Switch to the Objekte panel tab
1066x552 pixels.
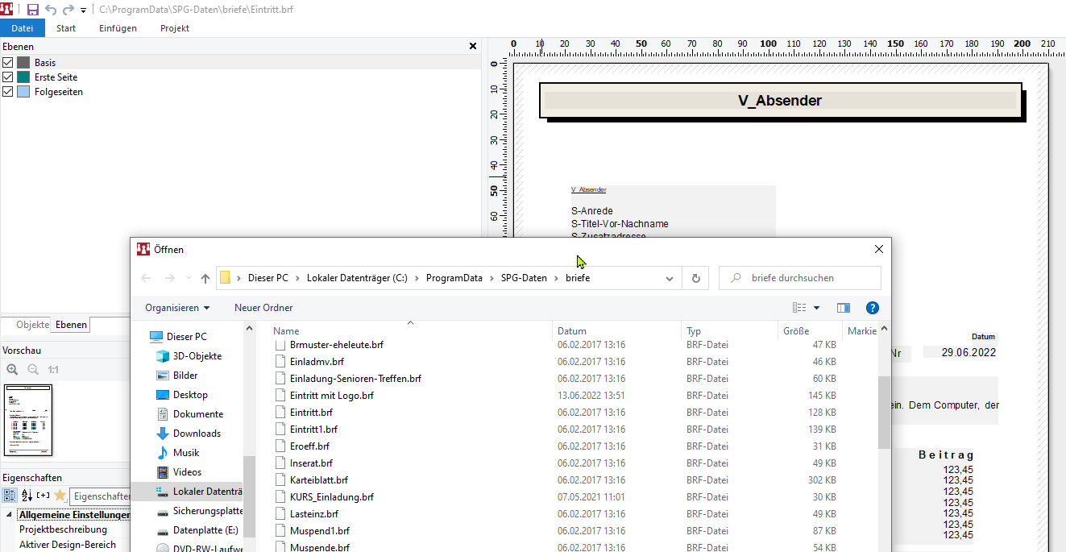click(x=32, y=325)
